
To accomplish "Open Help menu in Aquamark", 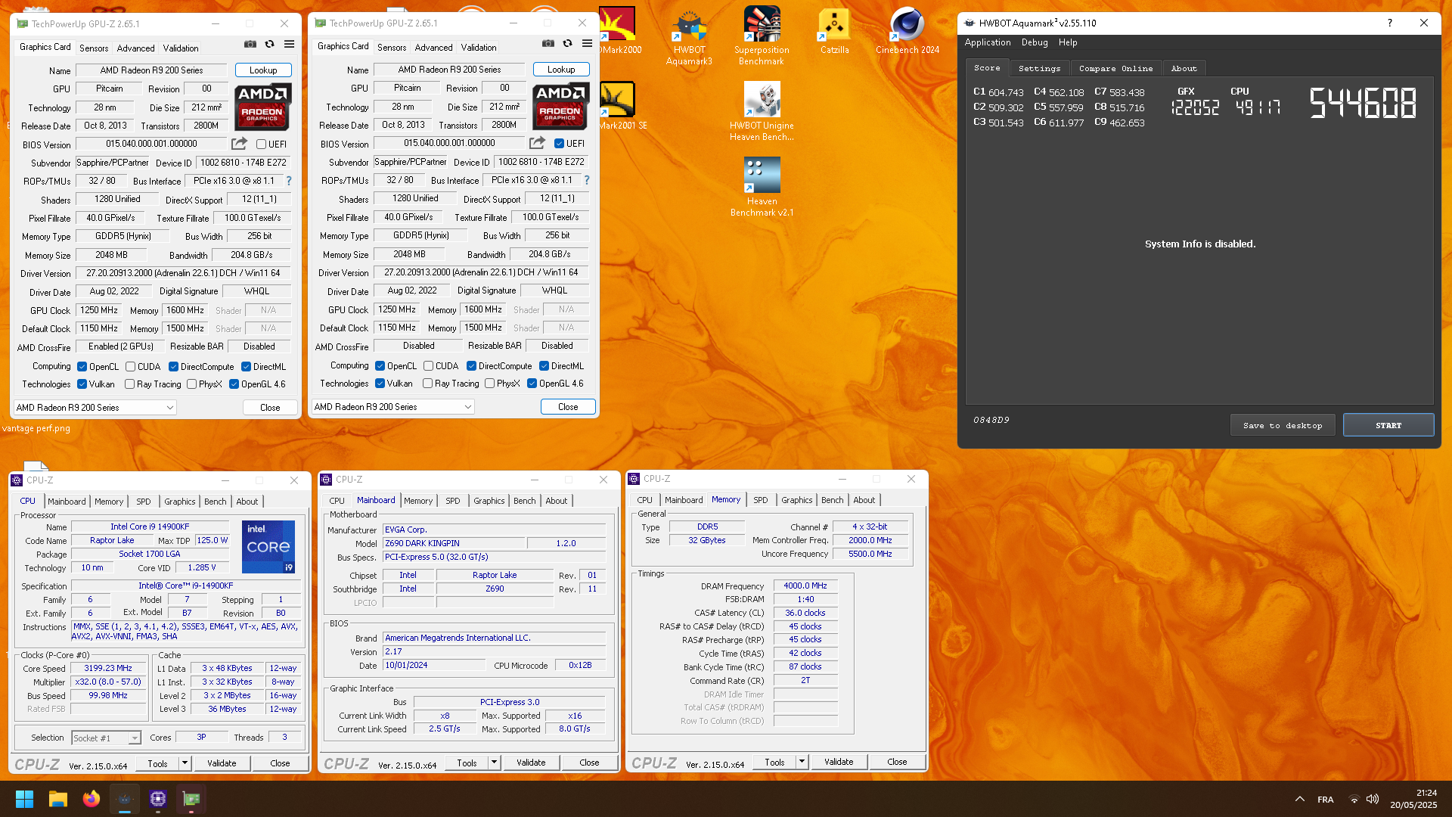I will pyautogui.click(x=1067, y=42).
